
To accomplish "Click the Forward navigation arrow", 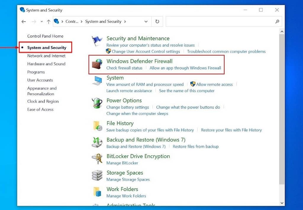I will point(34,22).
